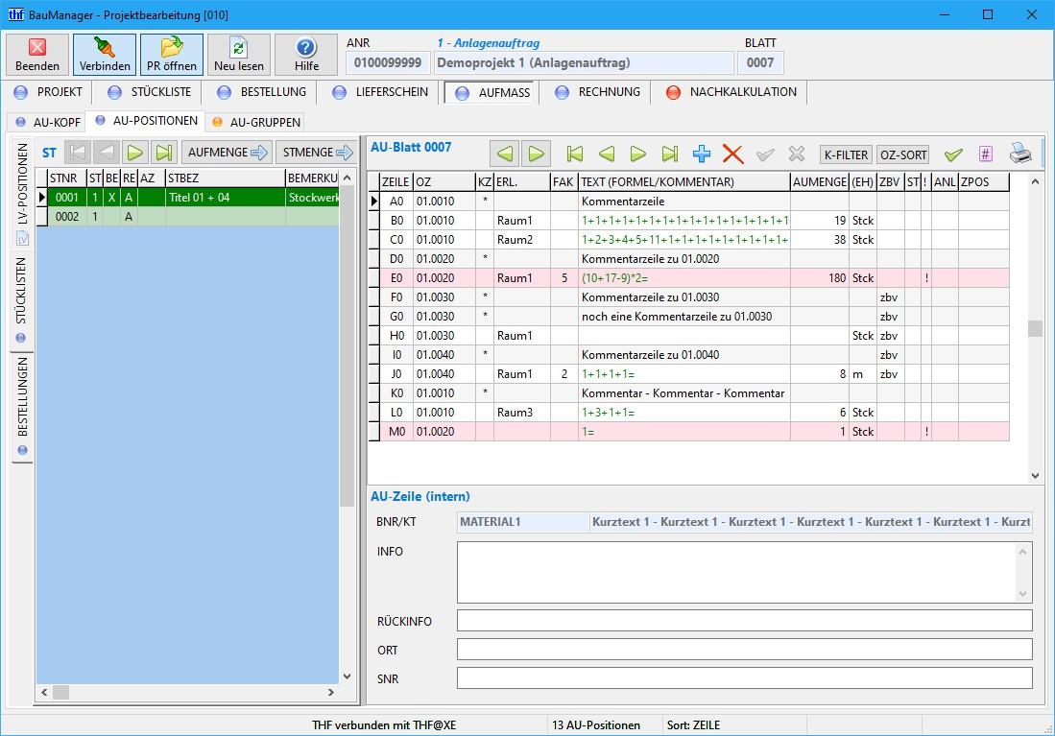Click the Neu lesen refresh button

point(238,55)
